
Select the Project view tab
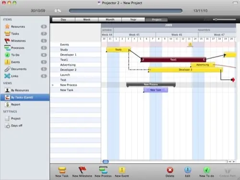click(156, 20)
